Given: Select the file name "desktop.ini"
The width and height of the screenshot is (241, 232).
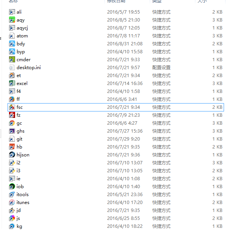Looking at the screenshot, I should click(x=29, y=67).
